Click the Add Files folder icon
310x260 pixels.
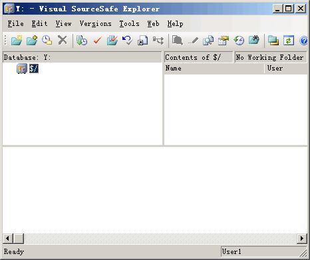(32, 41)
